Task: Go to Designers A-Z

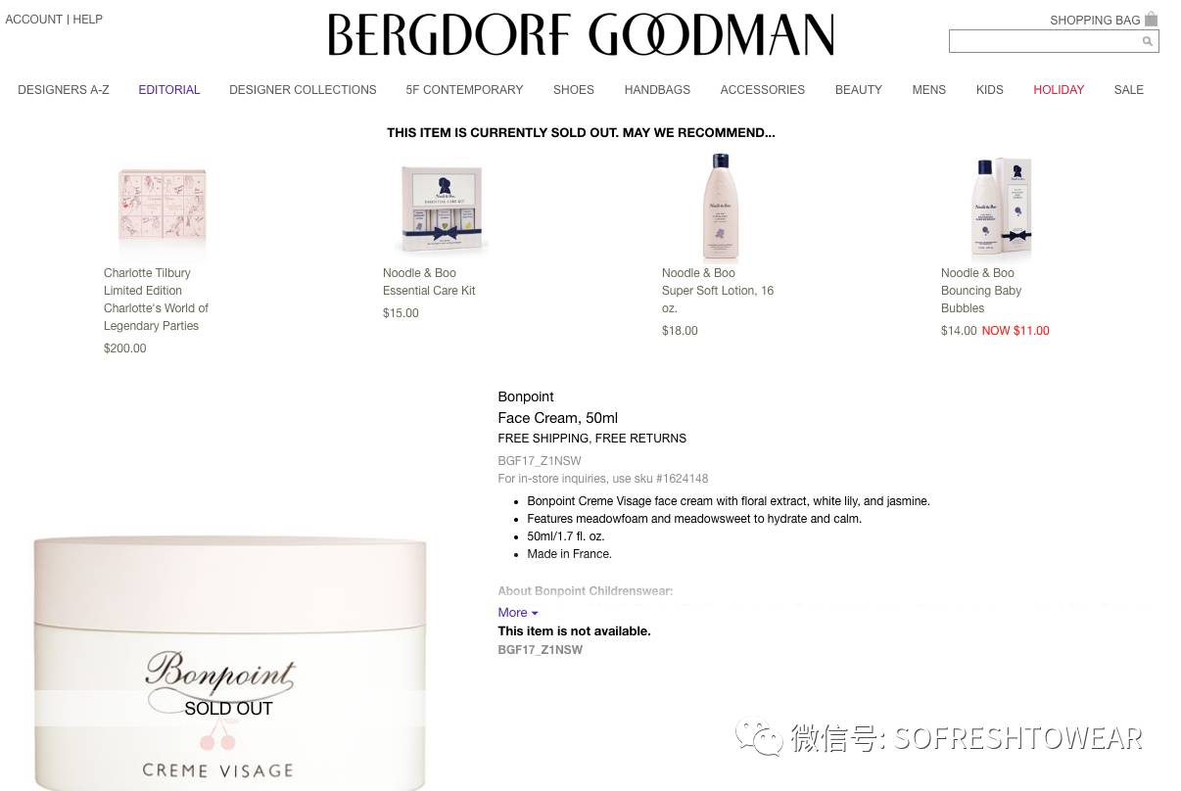Action: coord(64,90)
